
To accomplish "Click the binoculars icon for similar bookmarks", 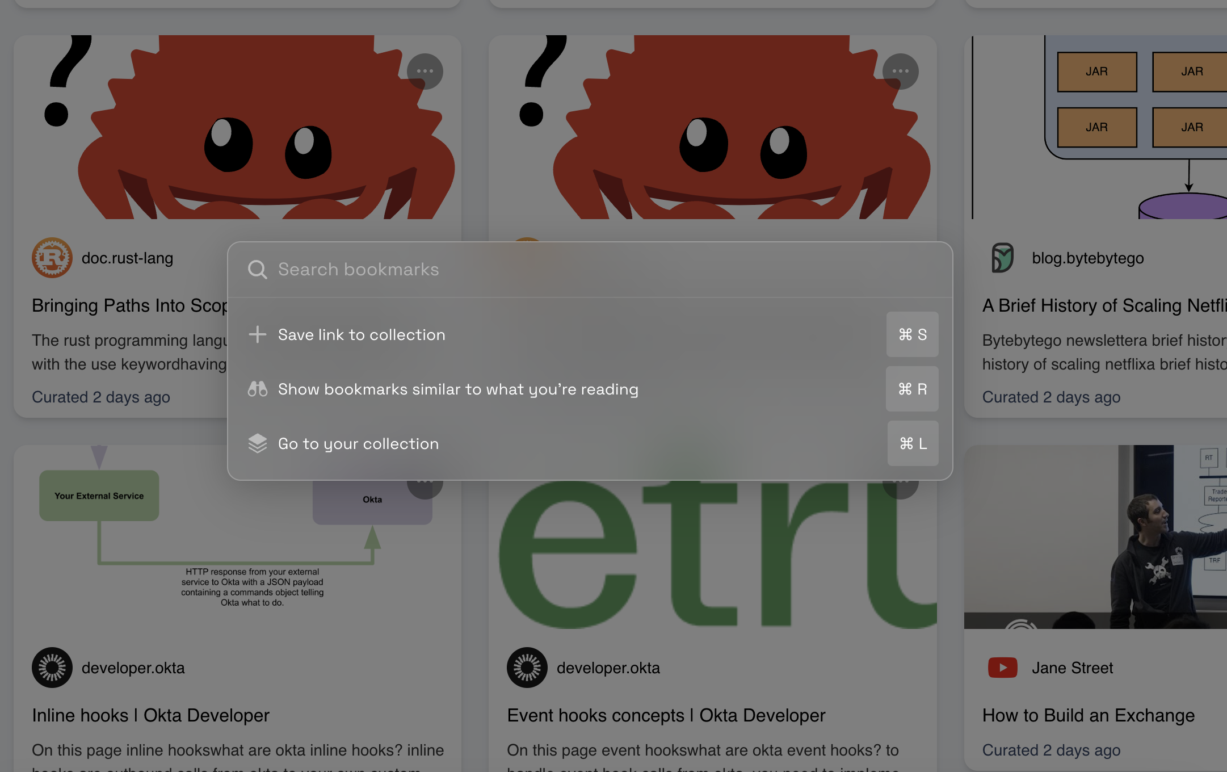I will coord(257,389).
